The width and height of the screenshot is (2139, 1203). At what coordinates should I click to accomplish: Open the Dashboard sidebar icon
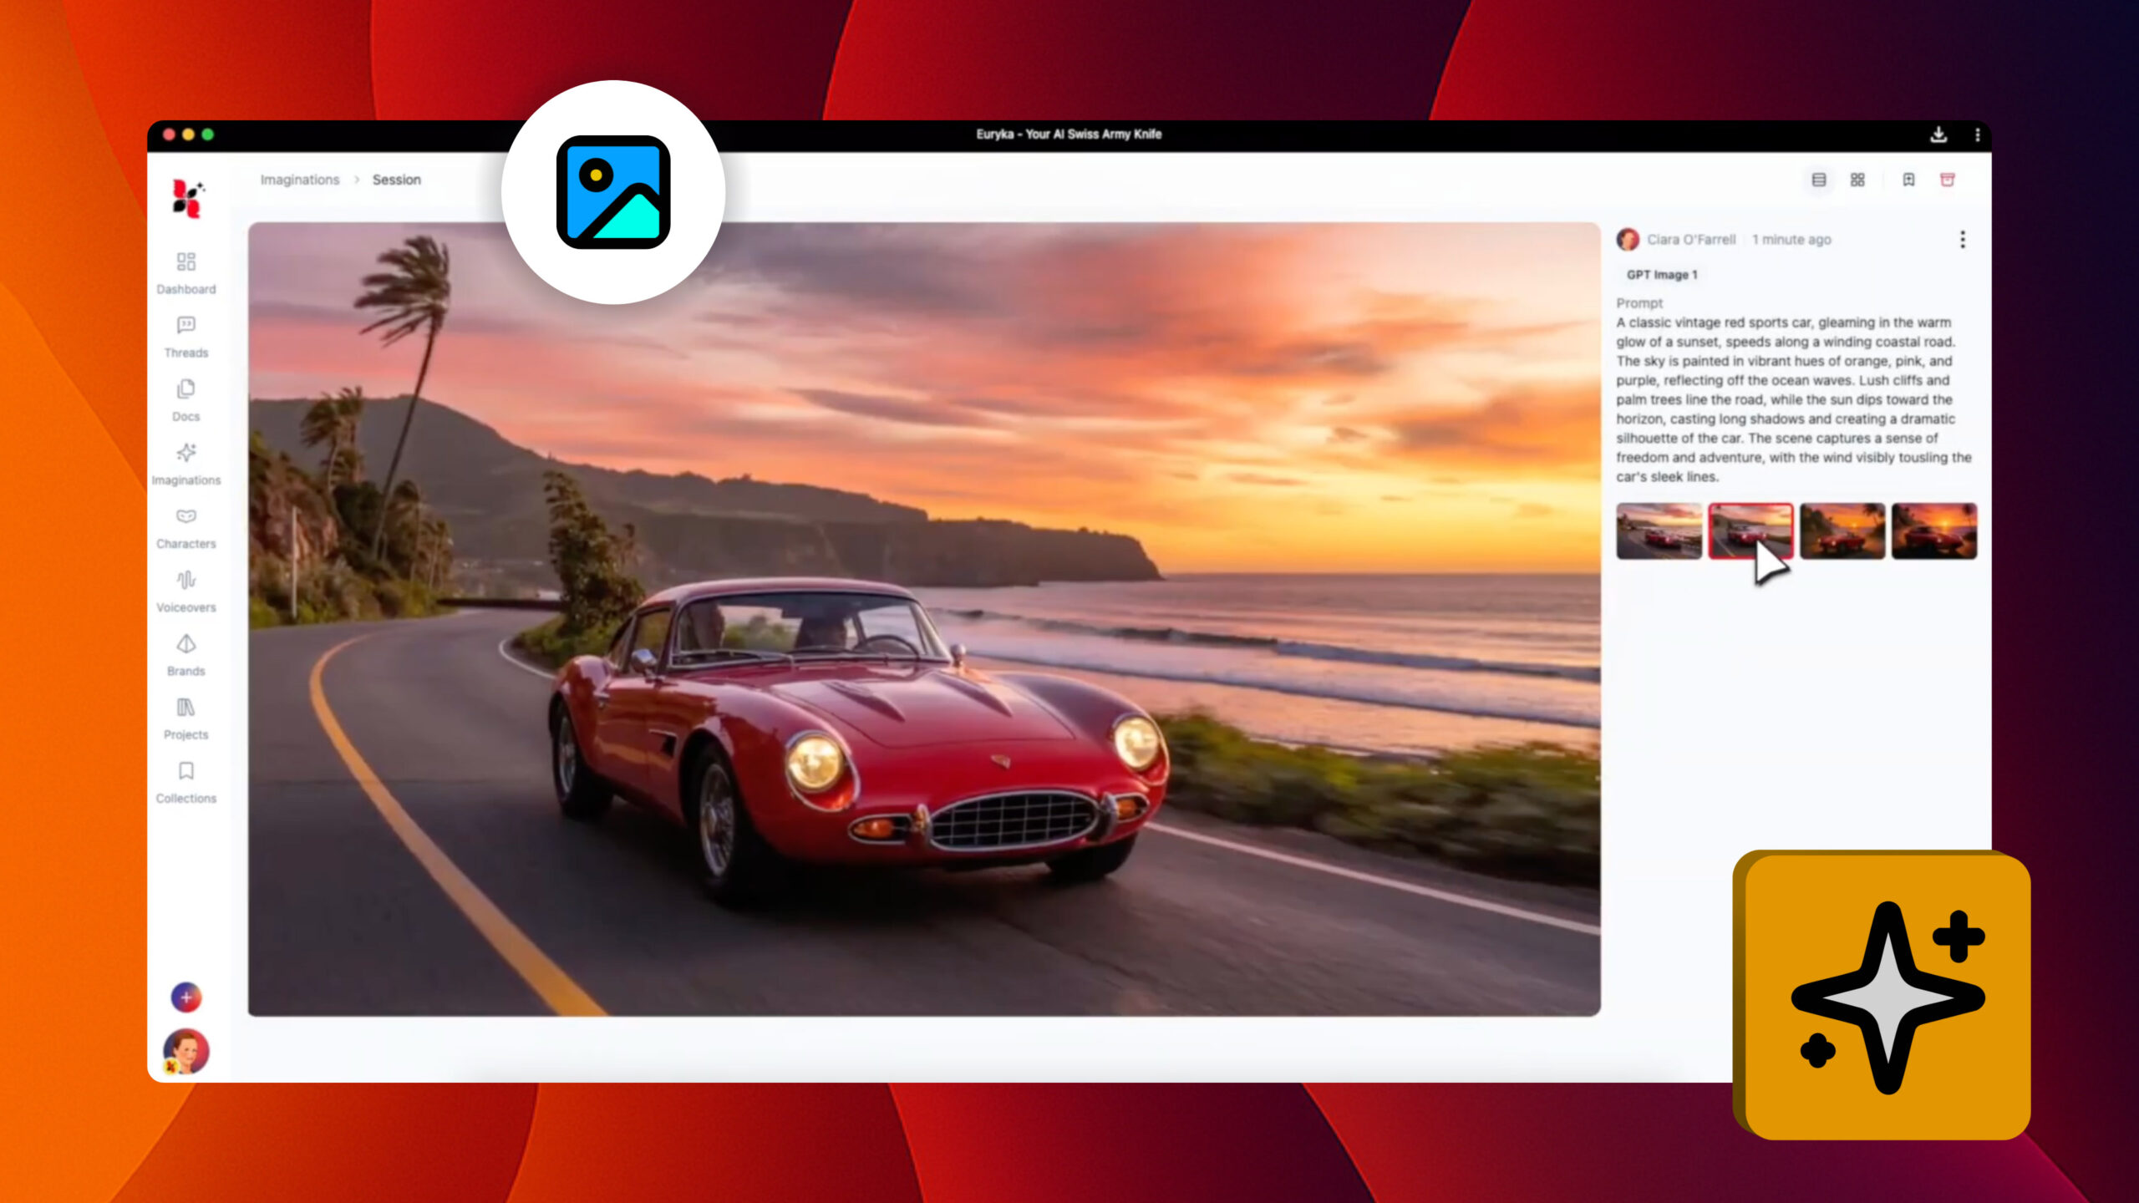point(185,262)
